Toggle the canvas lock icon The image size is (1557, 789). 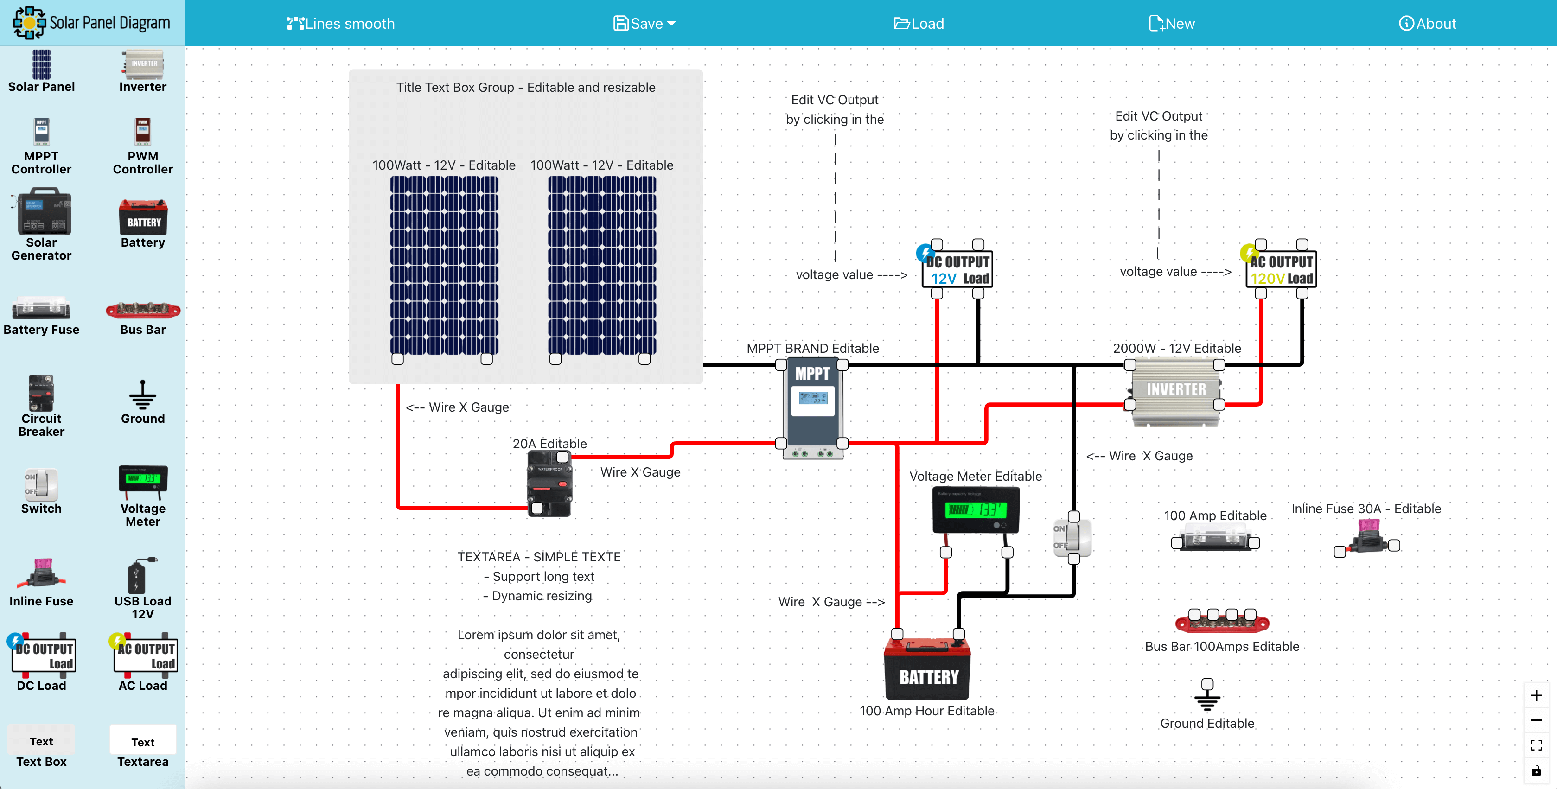point(1536,771)
